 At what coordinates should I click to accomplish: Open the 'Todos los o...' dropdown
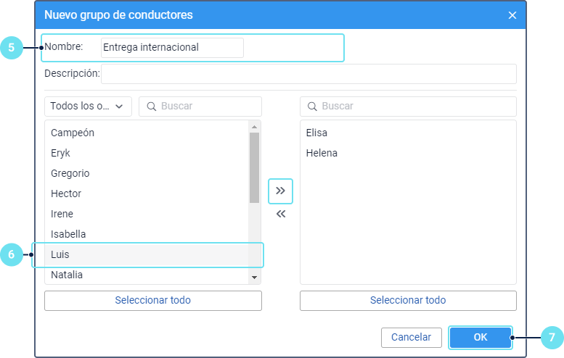[x=87, y=107]
